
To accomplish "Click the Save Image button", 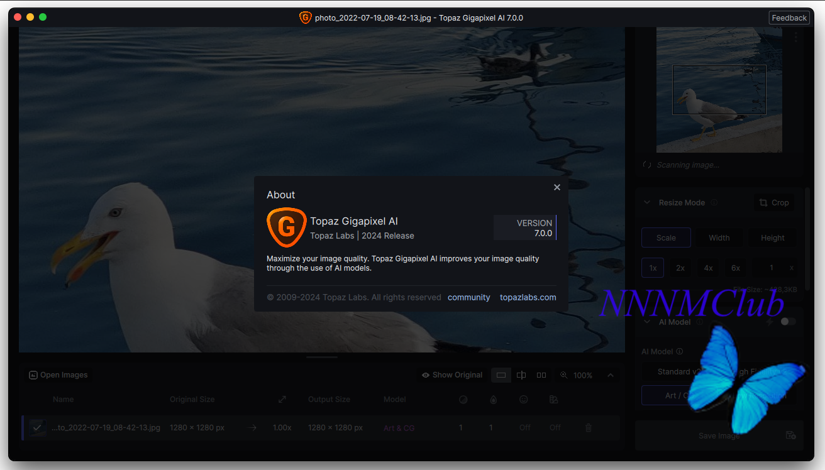I will click(x=719, y=435).
